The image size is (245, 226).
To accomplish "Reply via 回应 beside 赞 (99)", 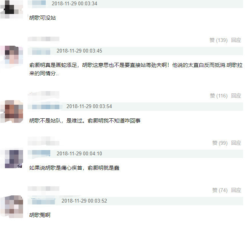I will click(236, 143).
